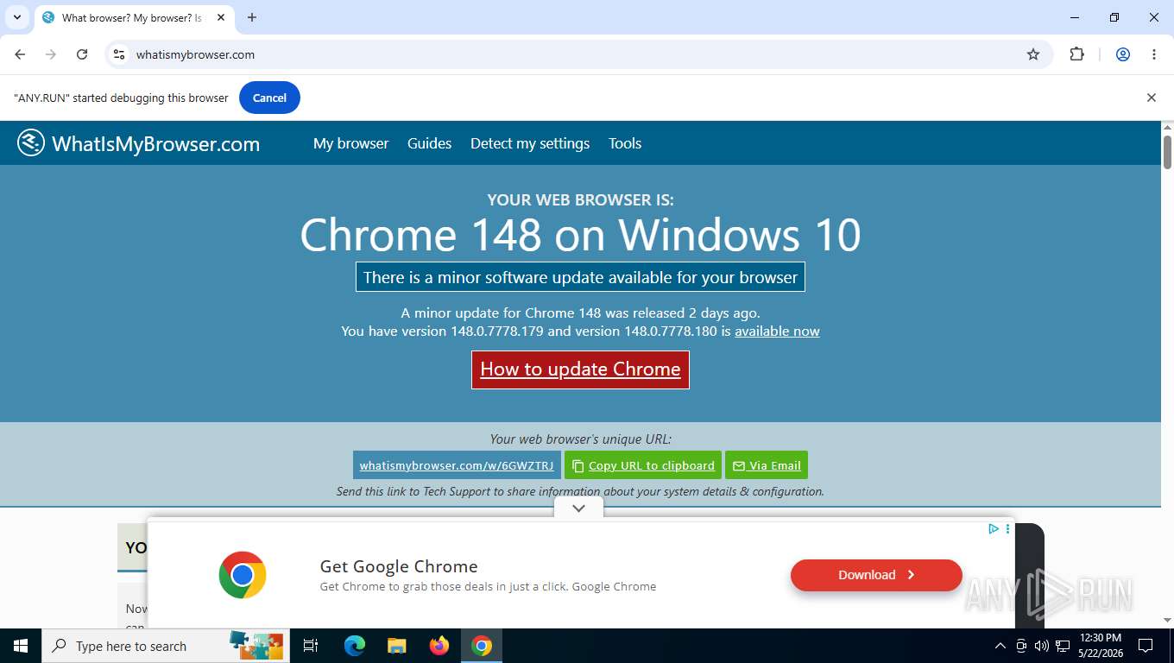
Task: Show hidden system tray icons
Action: (1000, 646)
